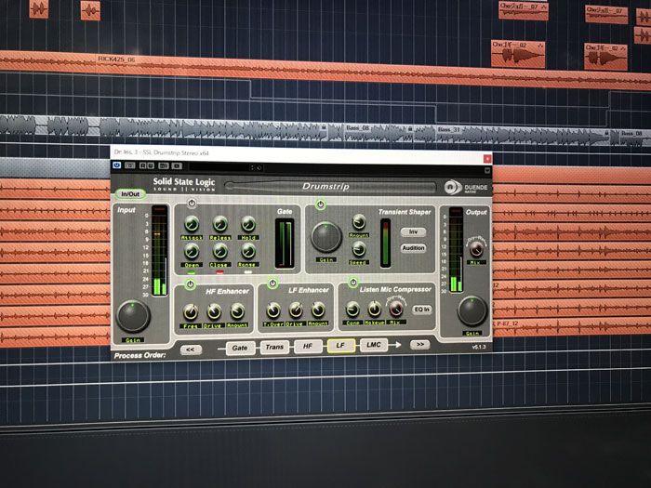This screenshot has width=651, height=488.
Task: Click the HF Enhancer Amount knob
Action: tap(237, 311)
